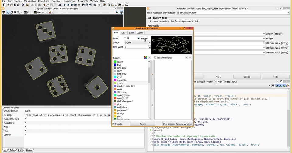Click the binoculars Find icon in main toolbar
The width and height of the screenshot is (292, 153).
tap(60, 5)
